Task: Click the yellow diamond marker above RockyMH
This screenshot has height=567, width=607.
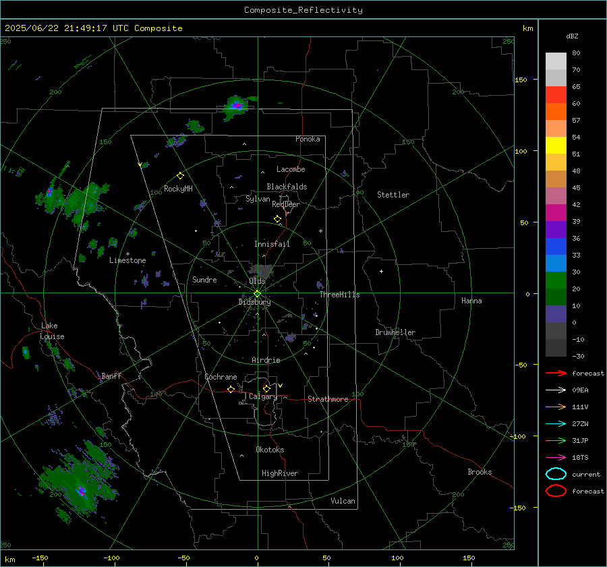Action: pyautogui.click(x=180, y=176)
